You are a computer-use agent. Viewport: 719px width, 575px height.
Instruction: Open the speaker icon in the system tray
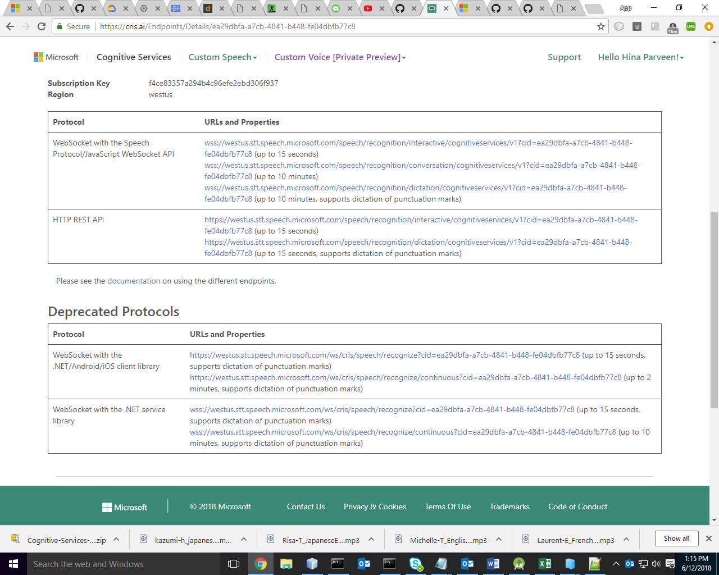(x=656, y=564)
